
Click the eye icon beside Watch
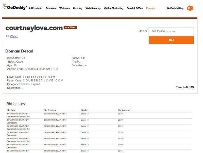[7, 36]
